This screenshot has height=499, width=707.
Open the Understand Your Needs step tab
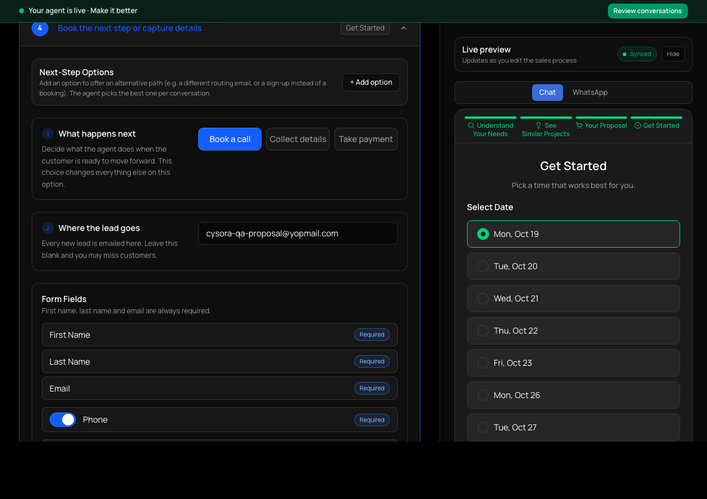(x=490, y=128)
